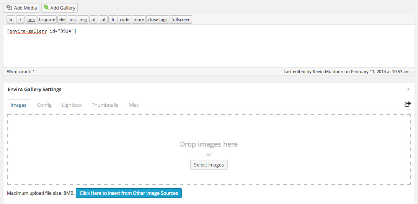Go to the Thumbnails tab
The width and height of the screenshot is (418, 204).
pyautogui.click(x=105, y=105)
